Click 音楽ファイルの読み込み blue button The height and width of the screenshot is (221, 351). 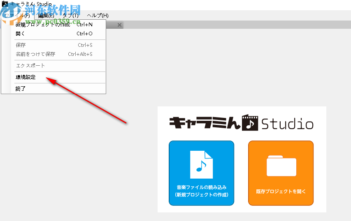(x=202, y=173)
